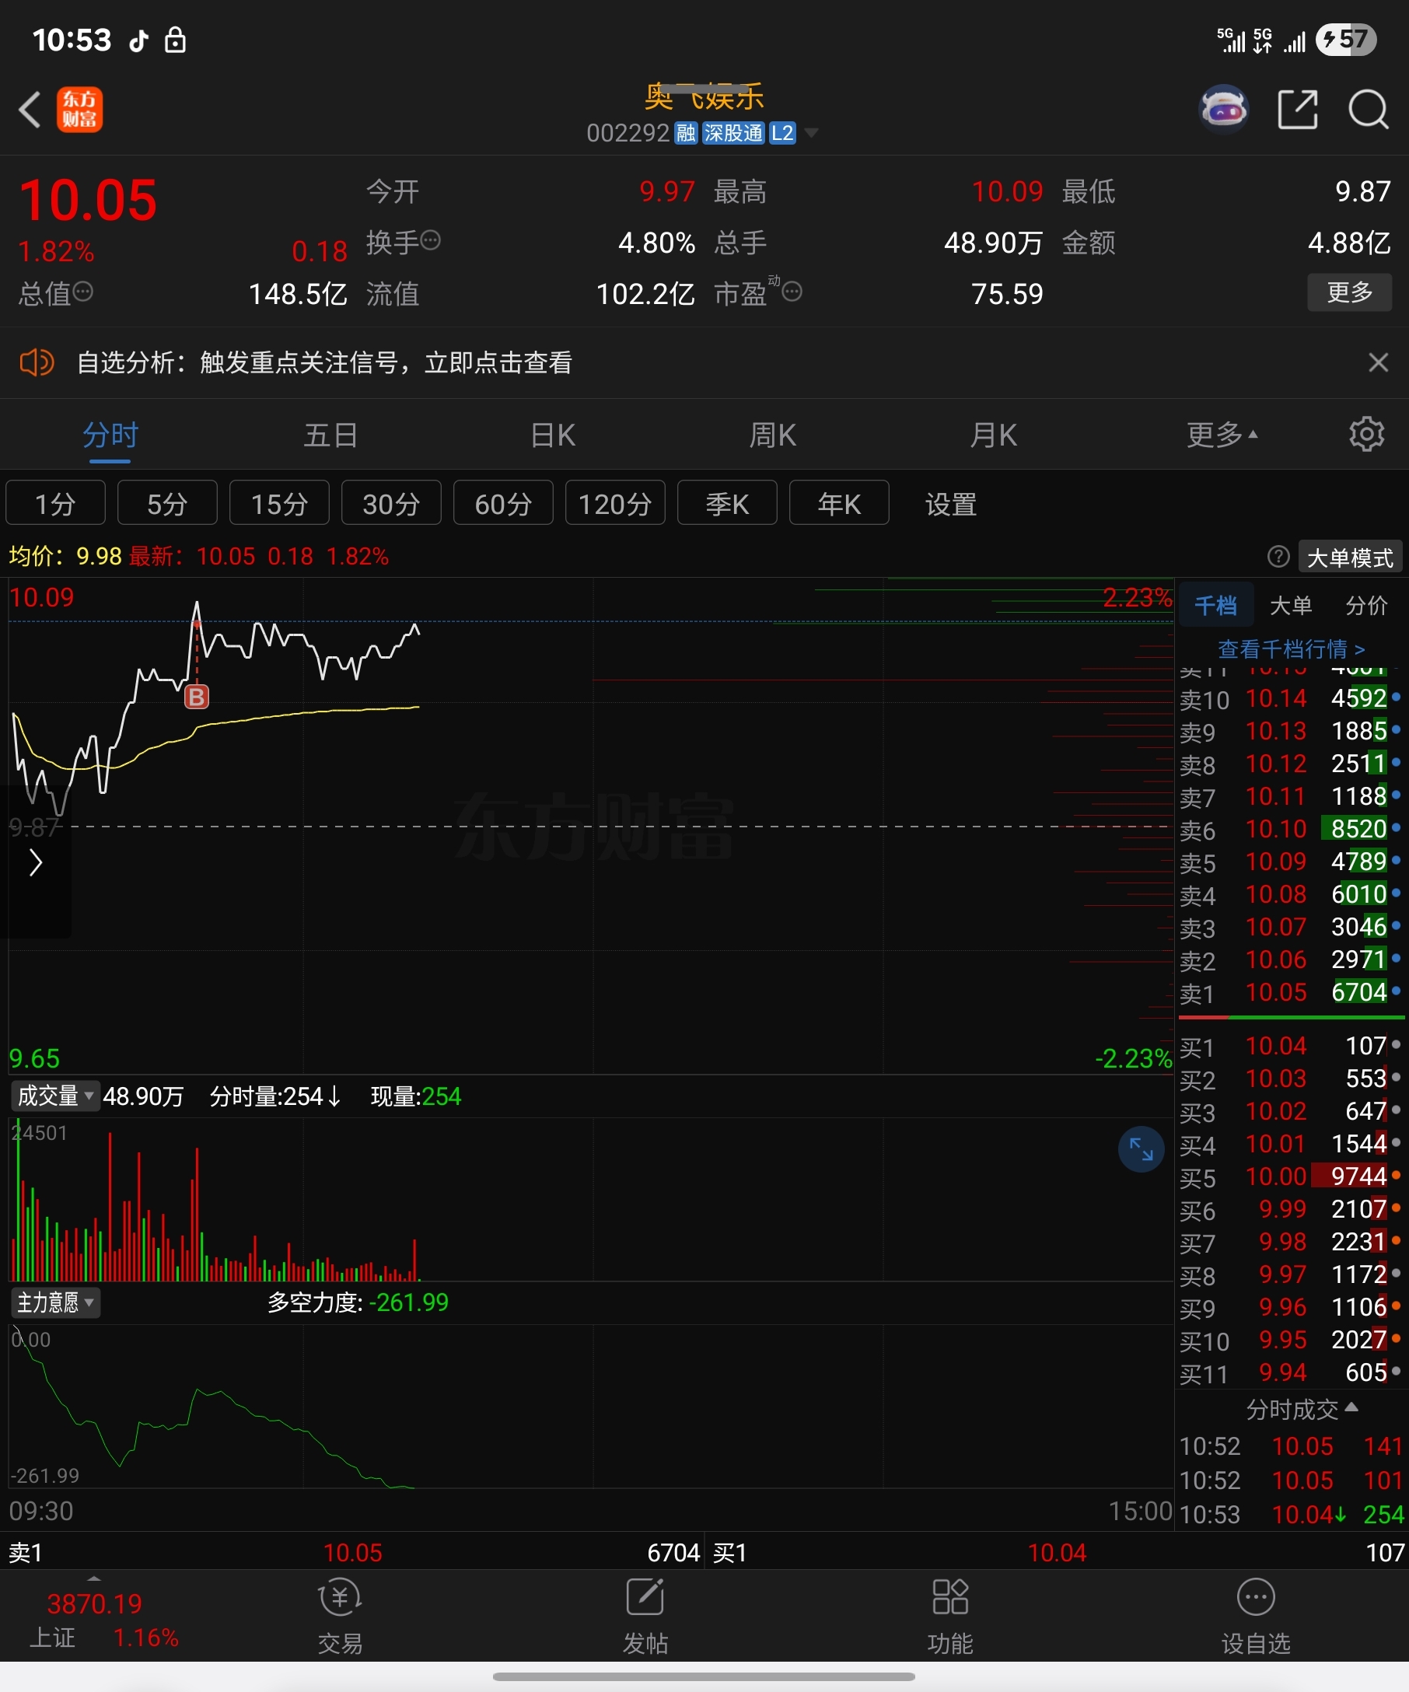This screenshot has width=1409, height=1692.
Task: Select the 5分 period button
Action: 167,504
